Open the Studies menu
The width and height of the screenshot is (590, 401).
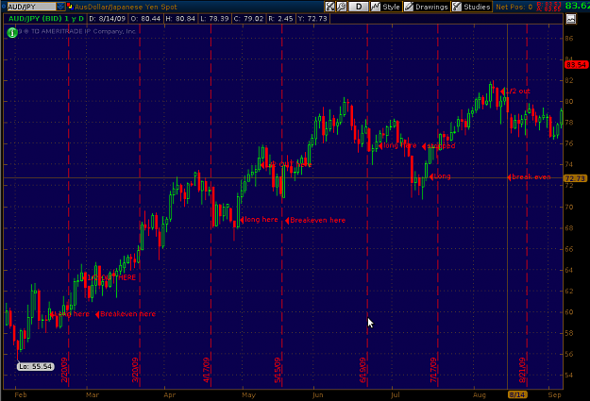click(471, 7)
